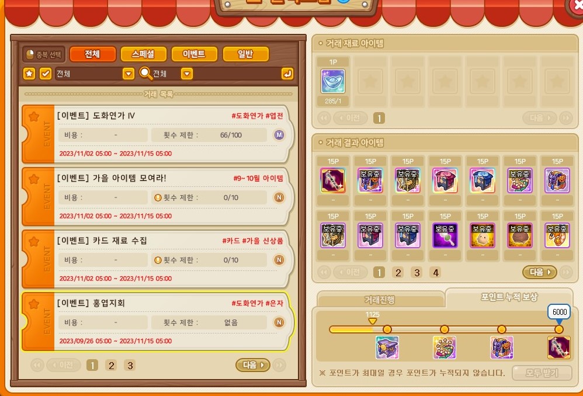This screenshot has width=583, height=396.
Task: Click the first purple chest reward on progress bar
Action: click(387, 348)
